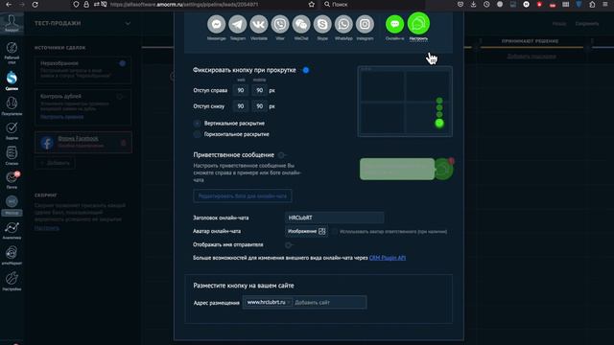Click the browser back arrow
614x345 pixels.
click(x=9, y=4)
